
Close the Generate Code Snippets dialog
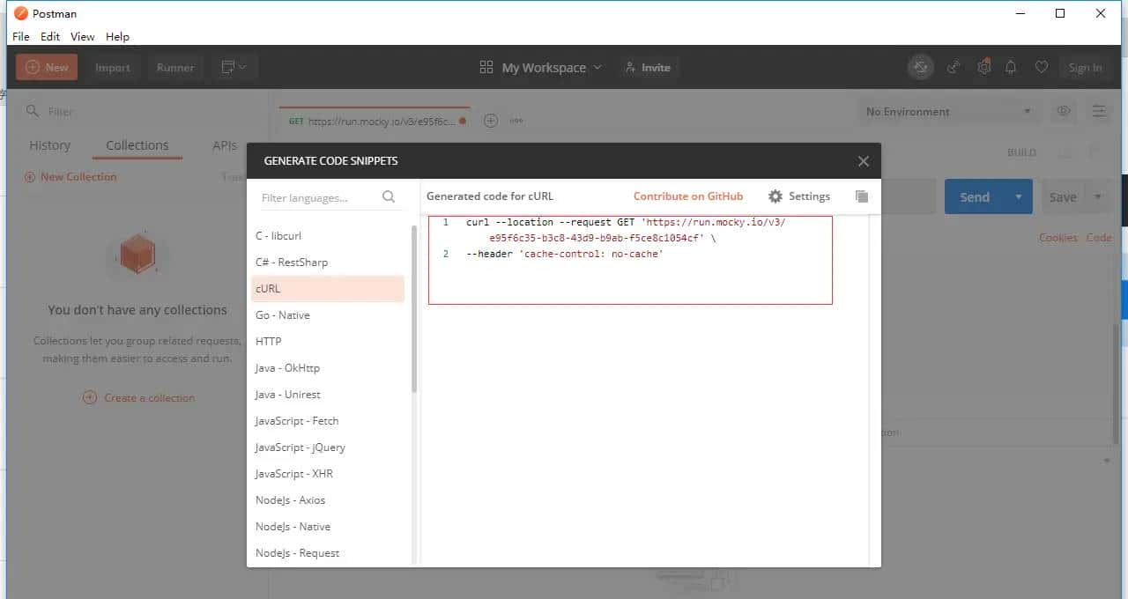pos(864,161)
